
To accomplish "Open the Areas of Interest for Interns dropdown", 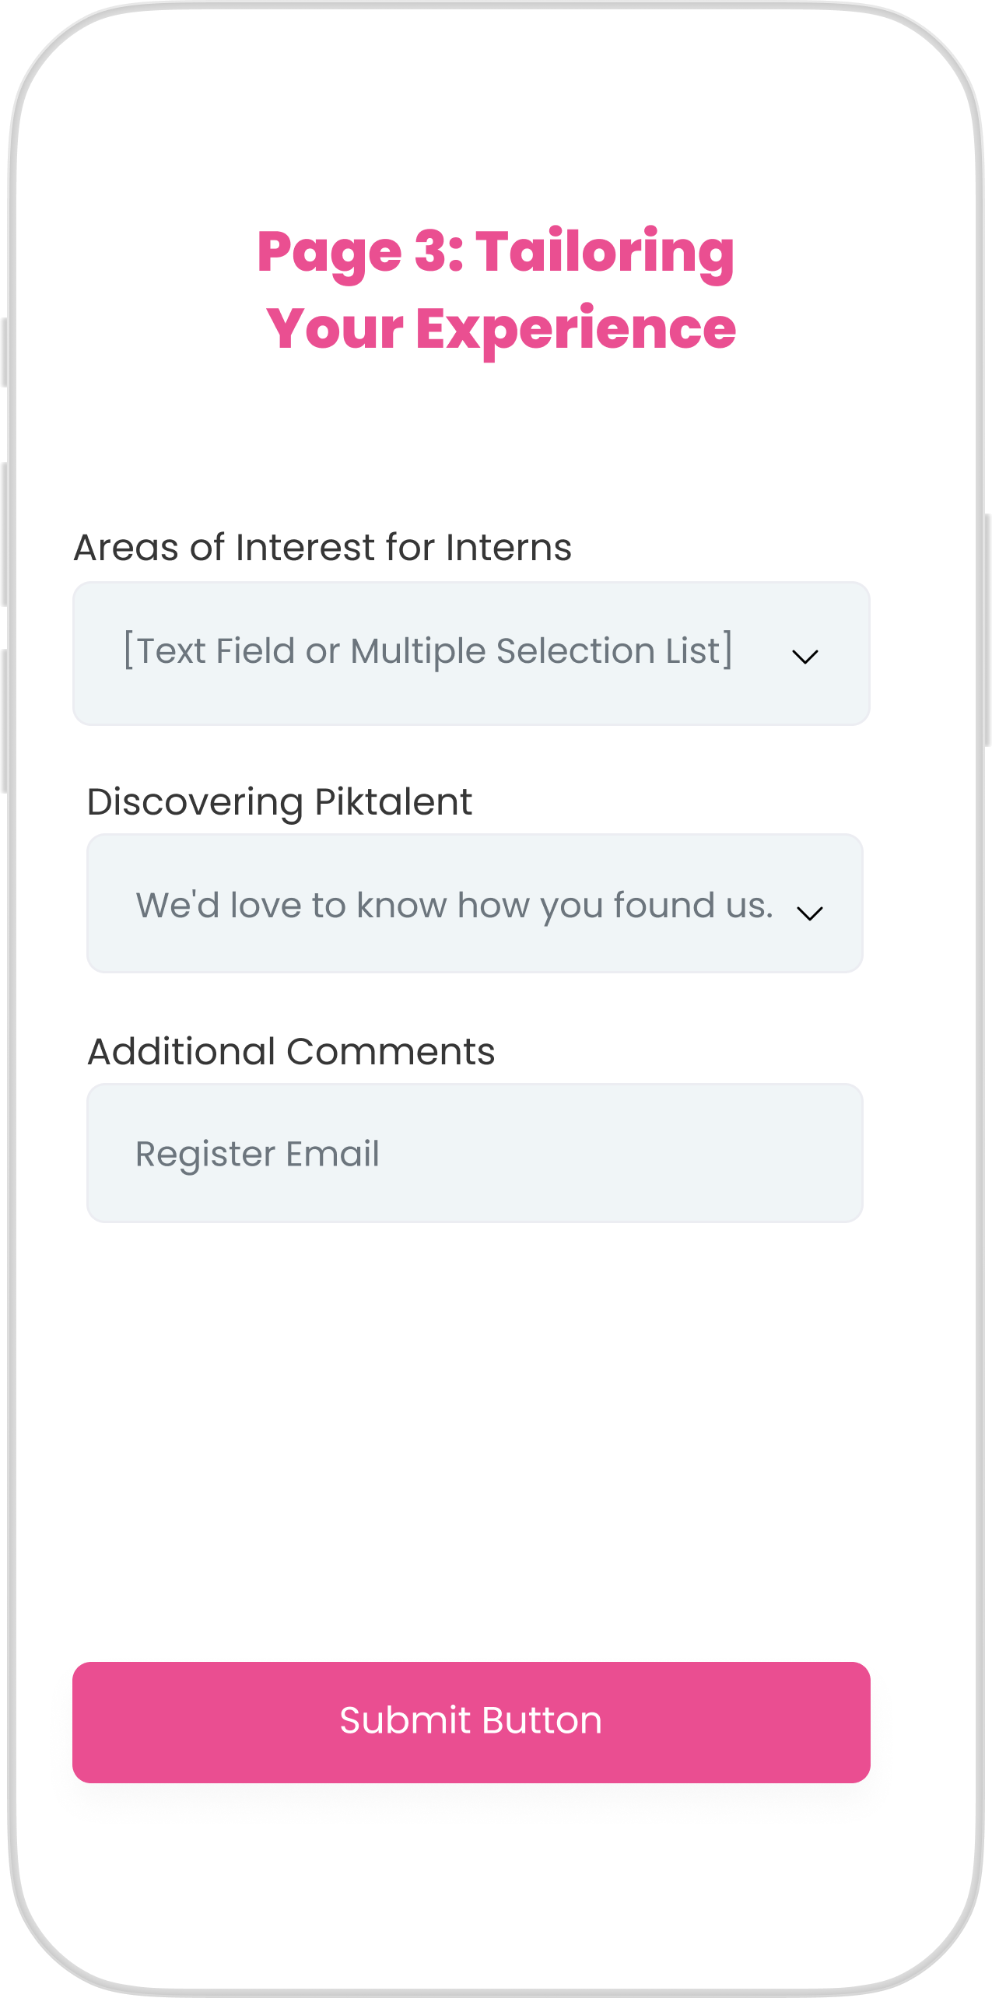I will point(471,654).
